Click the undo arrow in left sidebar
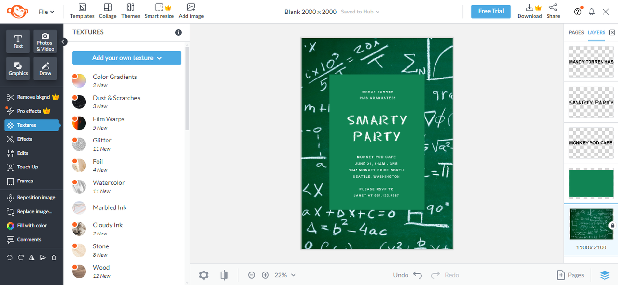 pyautogui.click(x=9, y=258)
